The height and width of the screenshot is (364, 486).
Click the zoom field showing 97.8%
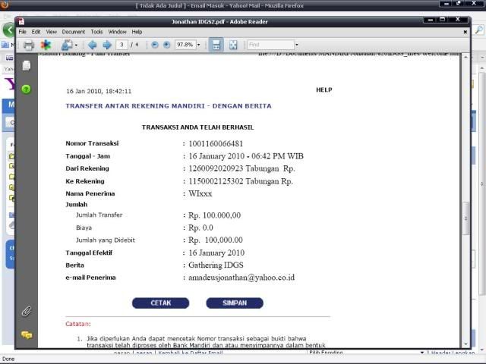pos(185,45)
